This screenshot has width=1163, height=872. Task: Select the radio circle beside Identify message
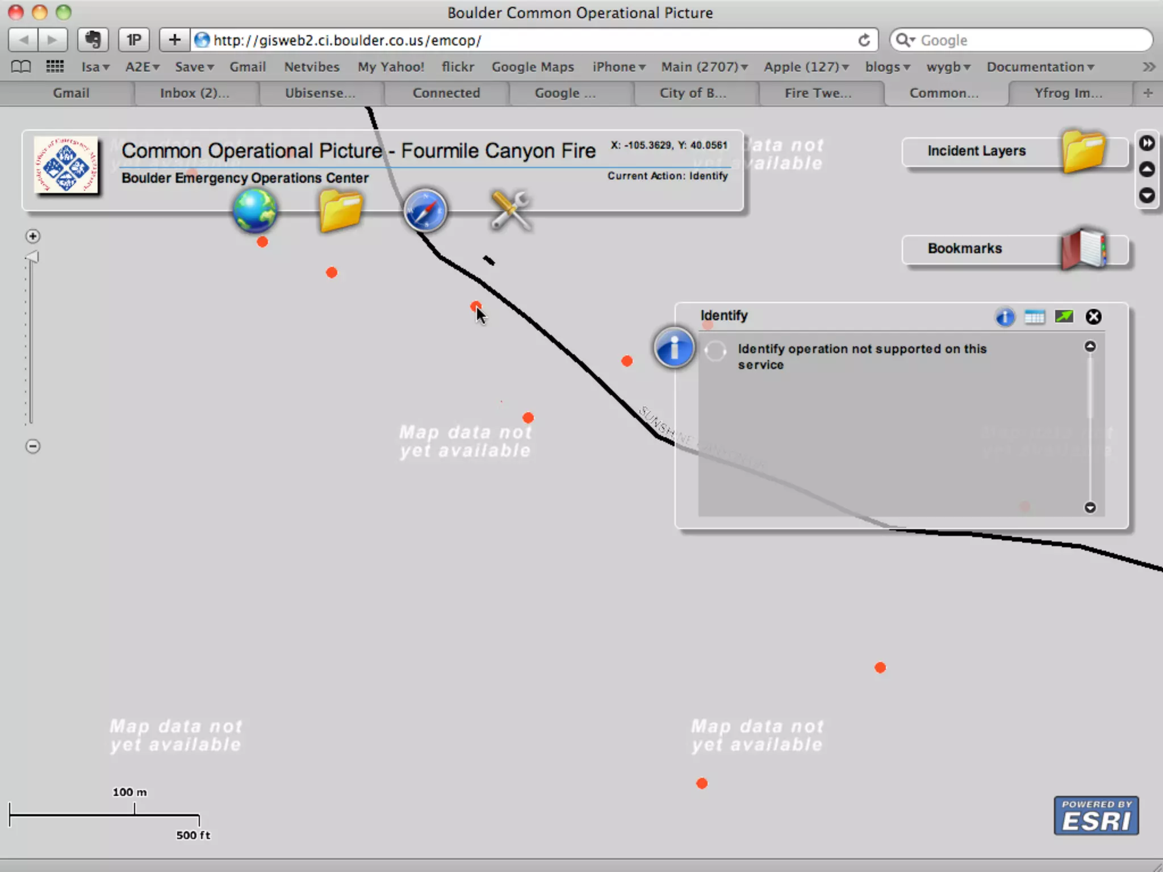715,351
